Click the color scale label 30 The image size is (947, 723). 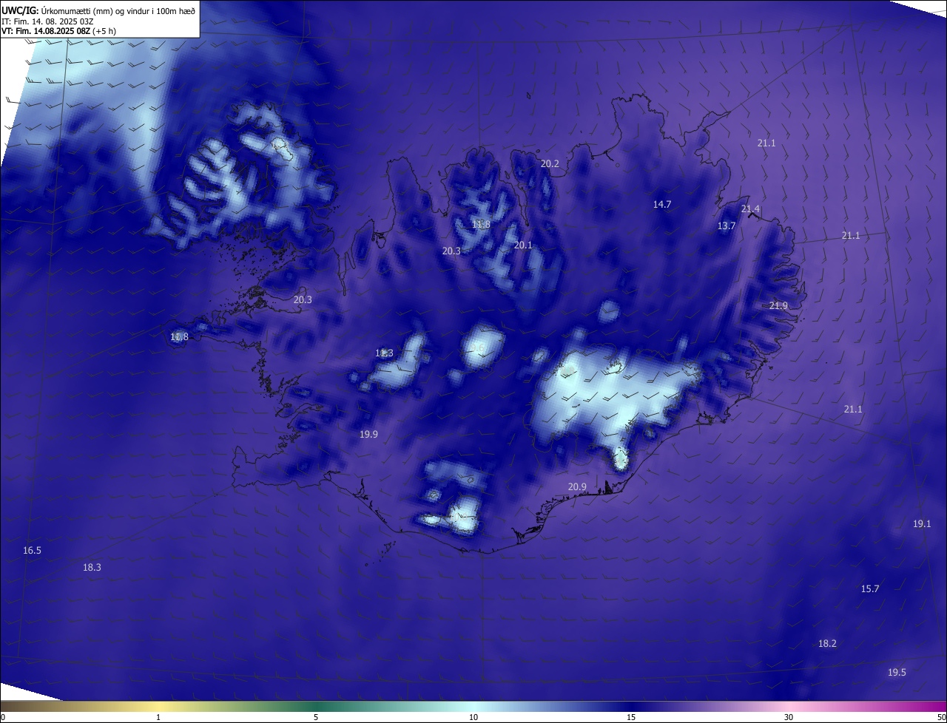(789, 717)
